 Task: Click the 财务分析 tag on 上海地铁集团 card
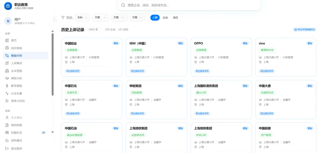pyautogui.click(x=201, y=135)
